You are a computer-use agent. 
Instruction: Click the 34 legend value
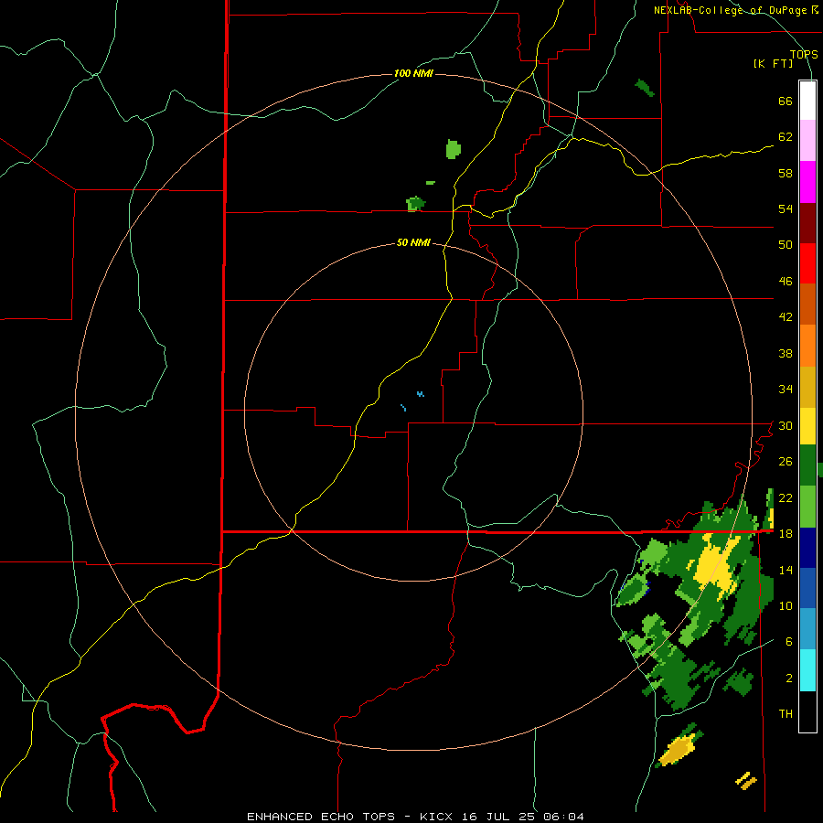pyautogui.click(x=786, y=390)
